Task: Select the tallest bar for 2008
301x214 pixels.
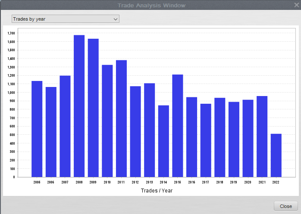Action: click(x=79, y=106)
